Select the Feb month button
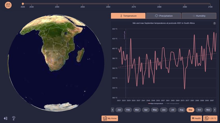220x123 pixels. click(x=128, y=110)
